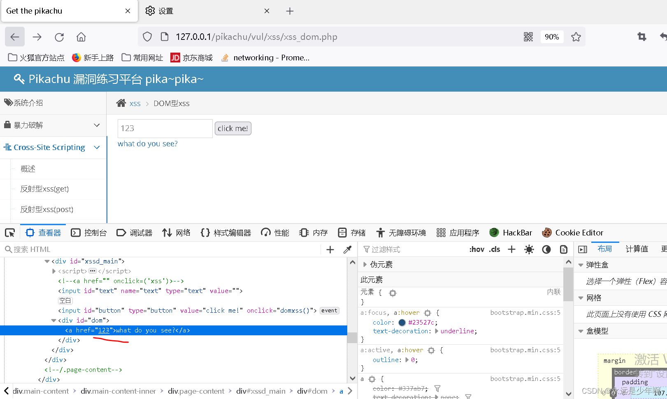Switch to the 样式编辑器 tab
This screenshot has width=667, height=399.
coord(226,233)
